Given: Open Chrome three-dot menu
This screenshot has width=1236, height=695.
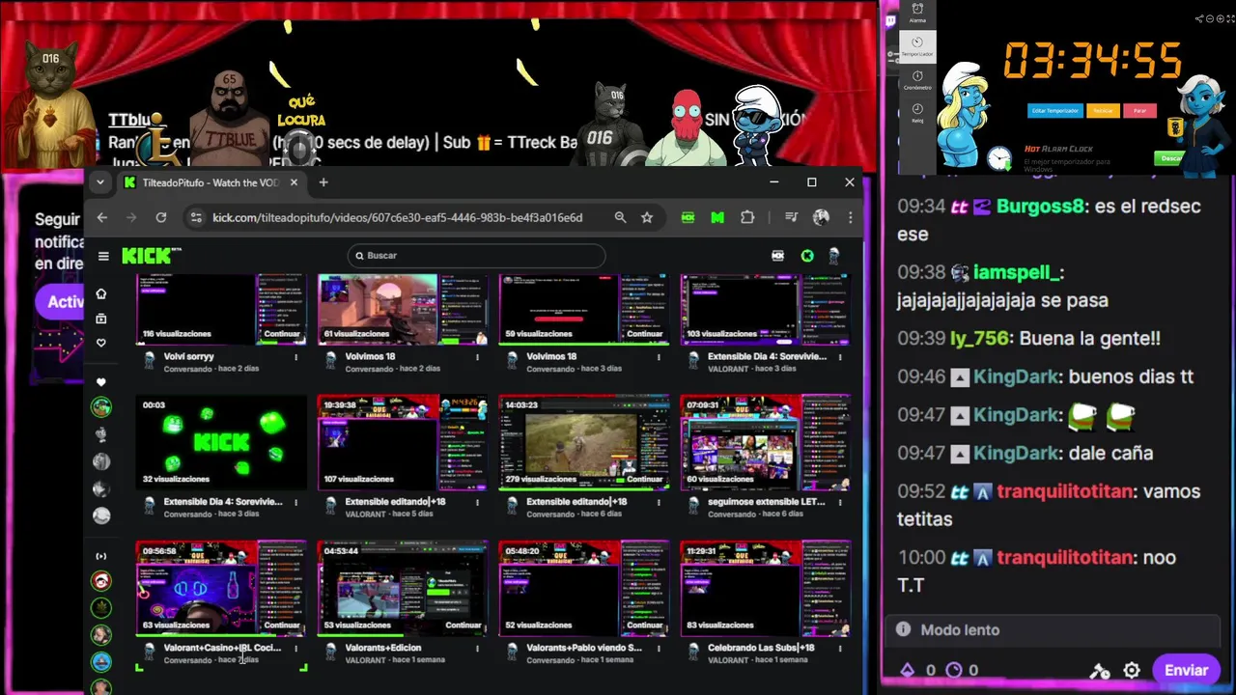Looking at the screenshot, I should click(x=849, y=218).
